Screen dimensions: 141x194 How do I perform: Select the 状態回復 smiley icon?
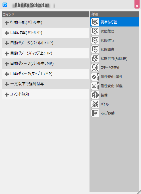95,49
